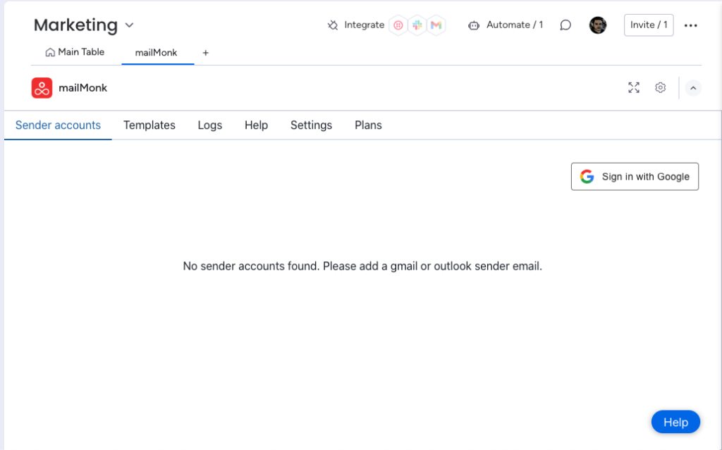722x450 pixels.
Task: Click the No sender accounts found message
Action: click(x=362, y=266)
